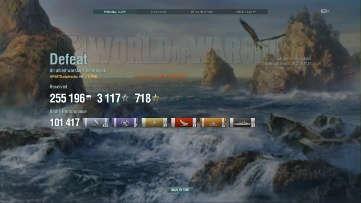
Task: Open the Personal Score tab
Action: [x=115, y=12]
